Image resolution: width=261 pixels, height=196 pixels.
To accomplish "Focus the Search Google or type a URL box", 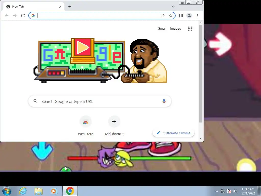I will pos(100,101).
